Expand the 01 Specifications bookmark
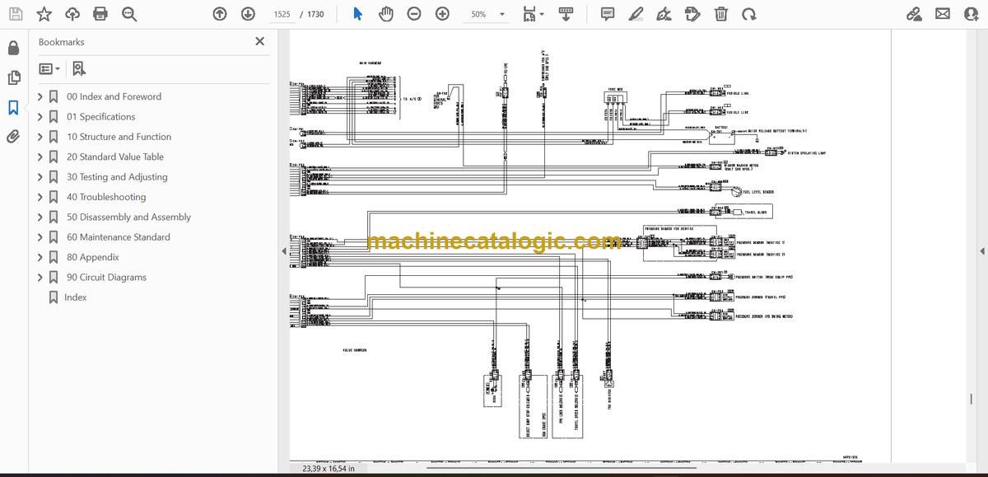 40,116
